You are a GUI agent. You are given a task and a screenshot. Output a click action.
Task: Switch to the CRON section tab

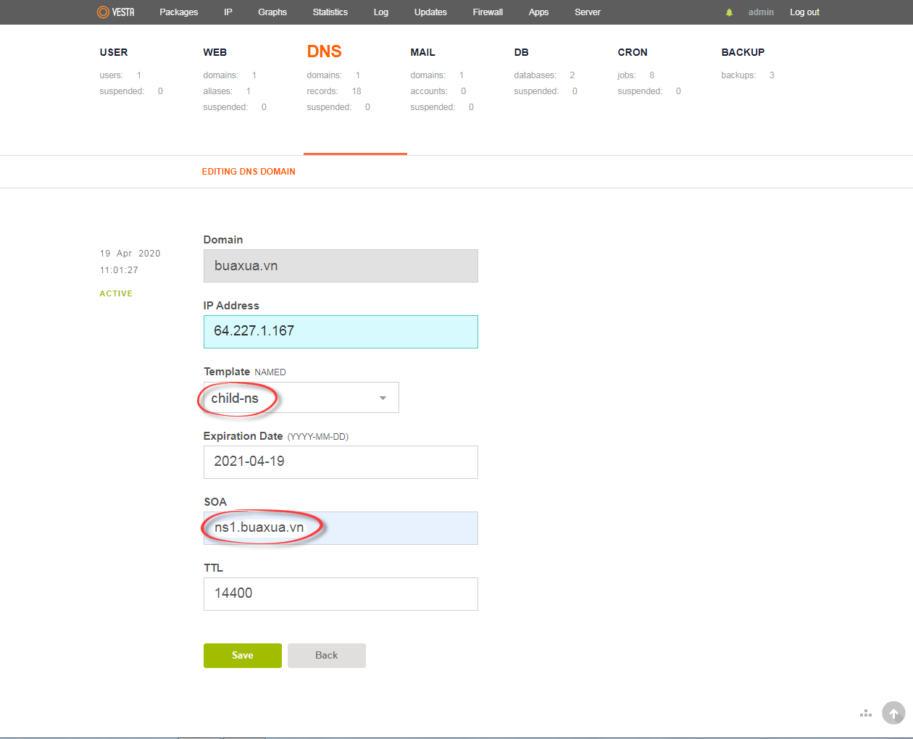point(633,52)
